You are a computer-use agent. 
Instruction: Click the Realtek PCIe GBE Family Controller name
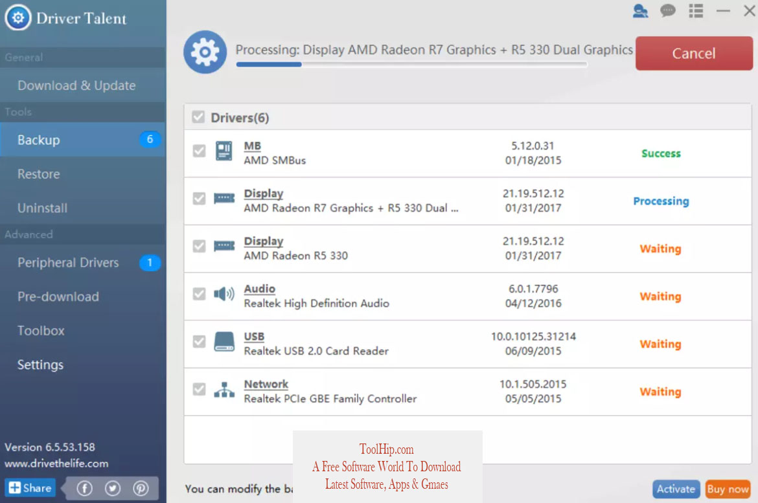click(x=330, y=399)
